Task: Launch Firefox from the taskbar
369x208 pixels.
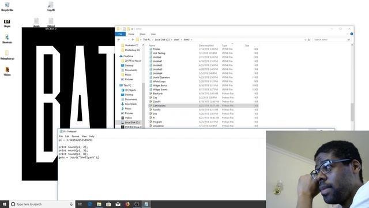Action: coord(127,204)
